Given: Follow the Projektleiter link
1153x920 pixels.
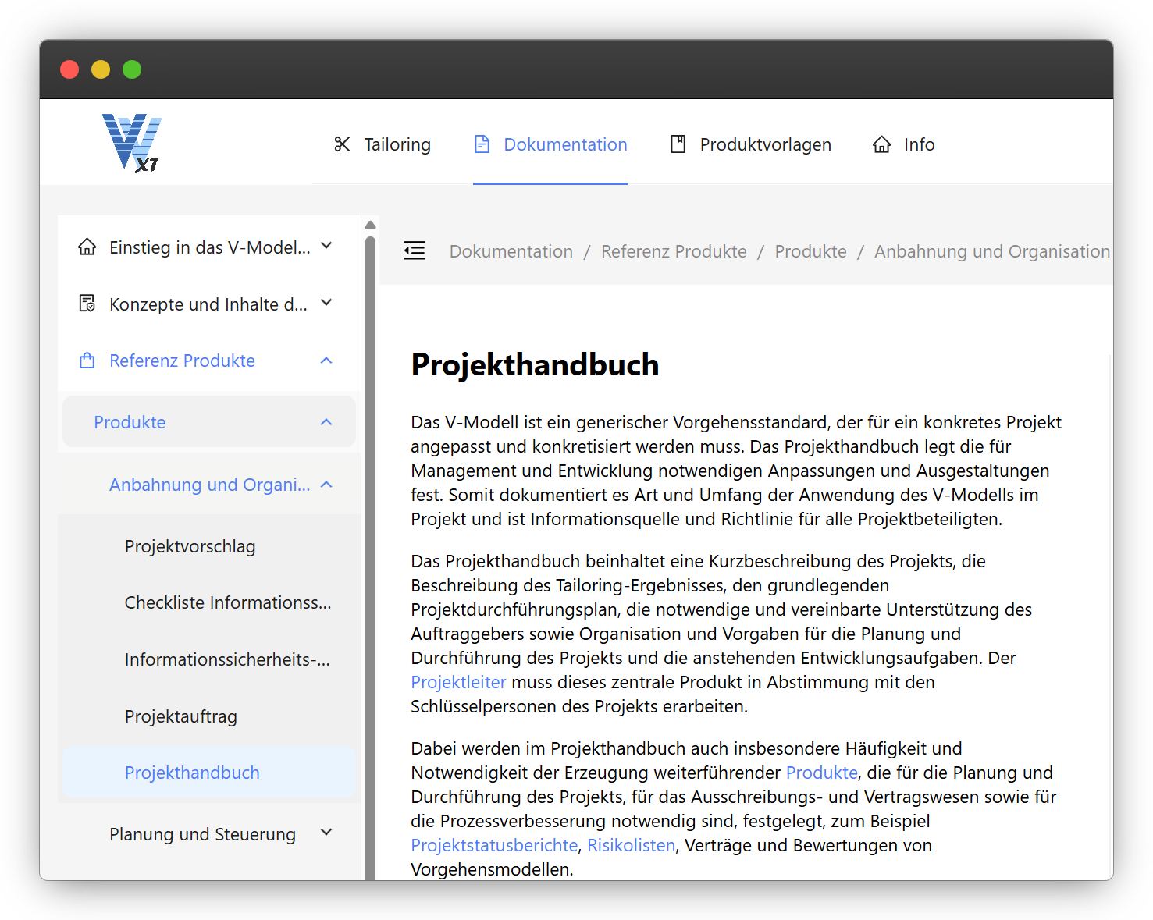Looking at the screenshot, I should pyautogui.click(x=458, y=682).
